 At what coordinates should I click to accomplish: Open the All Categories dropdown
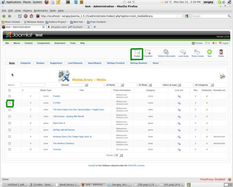tap(203, 85)
